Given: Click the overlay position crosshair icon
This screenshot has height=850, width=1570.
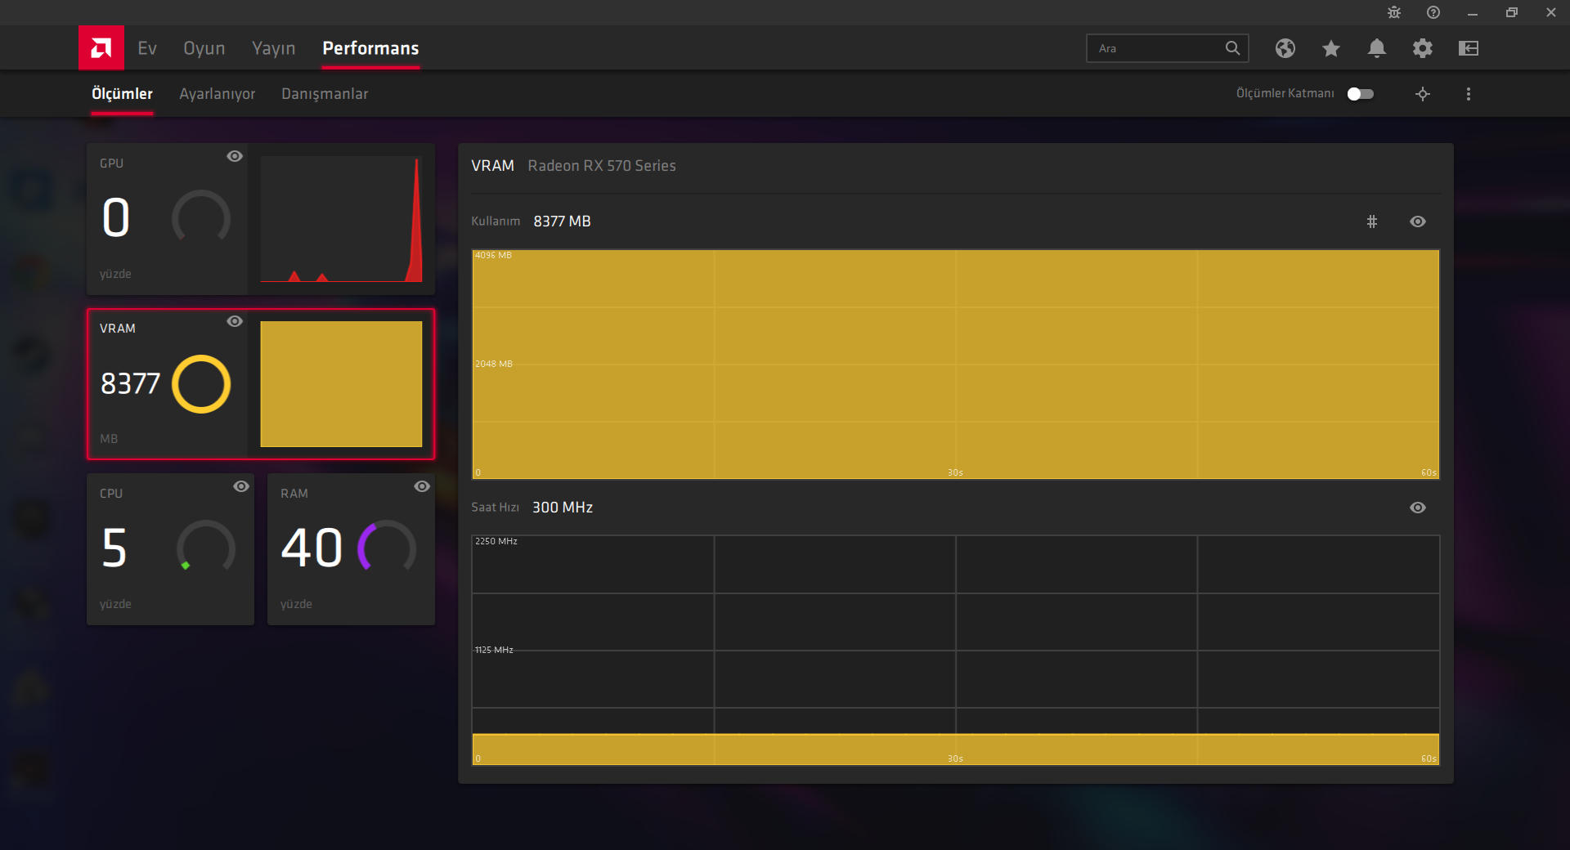Looking at the screenshot, I should 1423,94.
